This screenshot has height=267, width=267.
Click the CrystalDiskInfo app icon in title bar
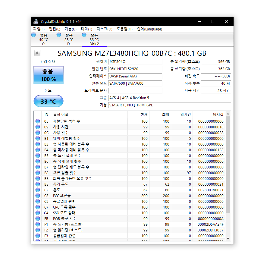point(36,21)
